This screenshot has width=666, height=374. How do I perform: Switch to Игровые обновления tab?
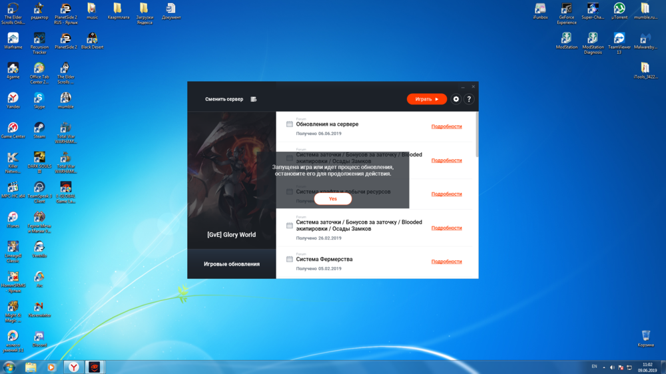[232, 264]
